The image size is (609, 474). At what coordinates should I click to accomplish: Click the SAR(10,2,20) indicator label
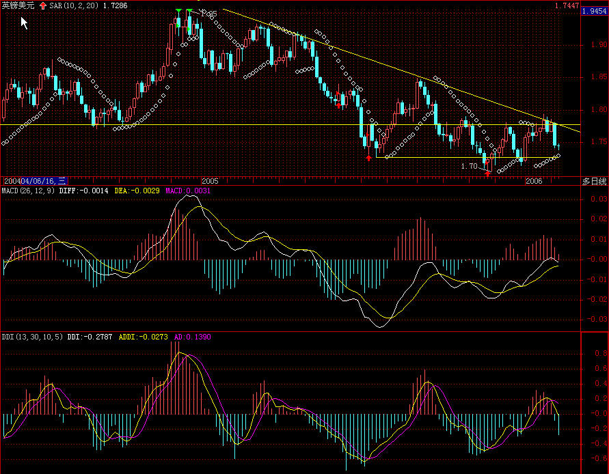click(x=74, y=6)
